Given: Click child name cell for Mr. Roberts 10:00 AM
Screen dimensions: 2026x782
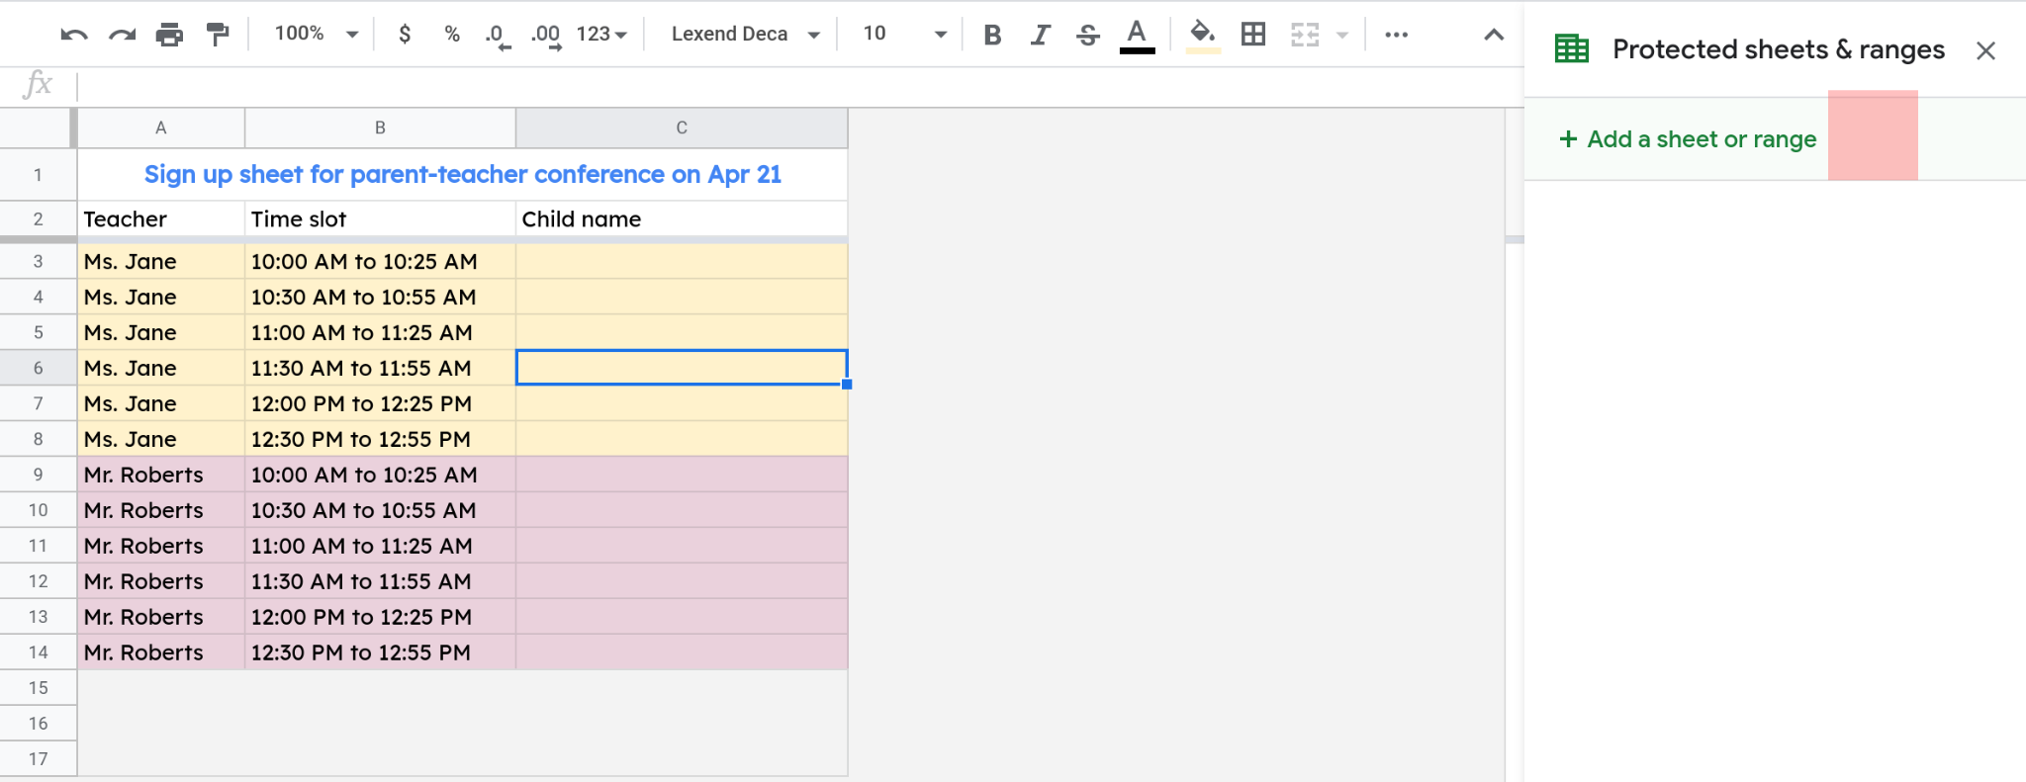Looking at the screenshot, I should pos(682,476).
